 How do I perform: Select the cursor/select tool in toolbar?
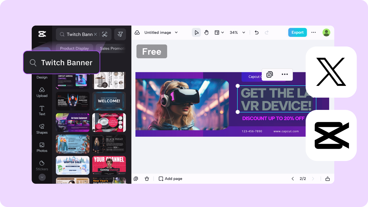click(x=196, y=32)
